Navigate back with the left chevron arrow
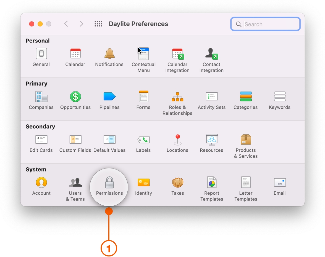The image size is (325, 257). (x=66, y=24)
